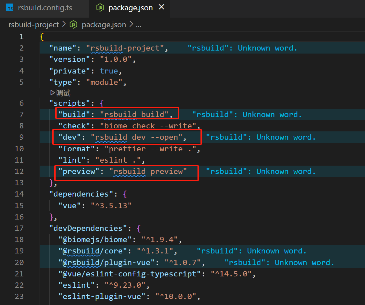The width and height of the screenshot is (365, 305).
Task: Click "@rsbuild/core" dependency name
Action: (x=93, y=251)
